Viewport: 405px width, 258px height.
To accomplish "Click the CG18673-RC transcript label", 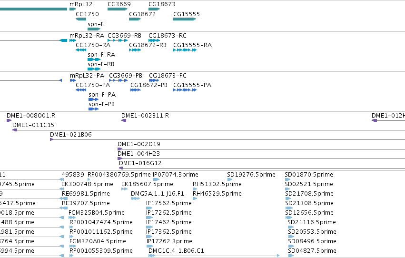I will tap(168, 35).
